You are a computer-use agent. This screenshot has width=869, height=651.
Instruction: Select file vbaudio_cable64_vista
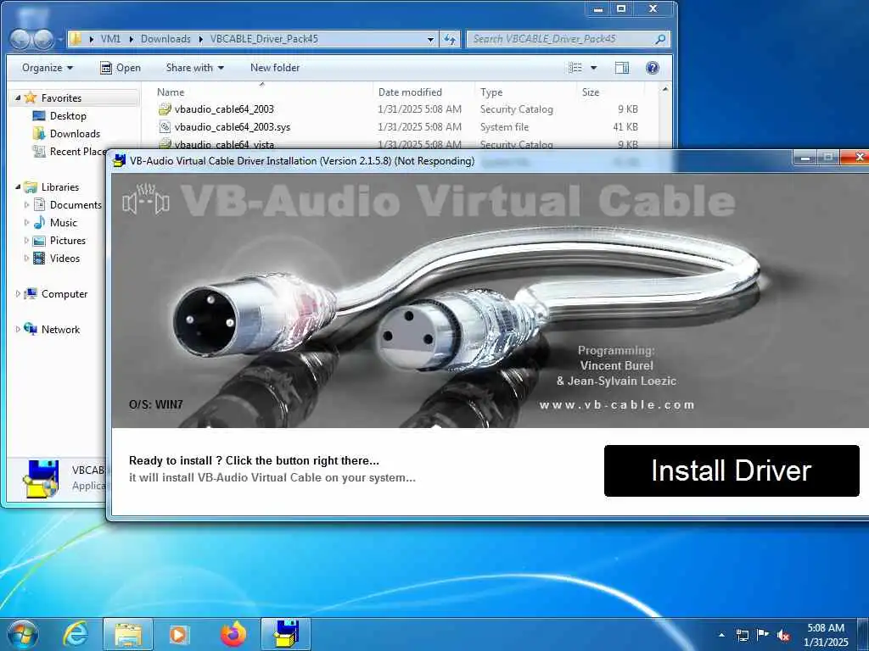point(224,144)
